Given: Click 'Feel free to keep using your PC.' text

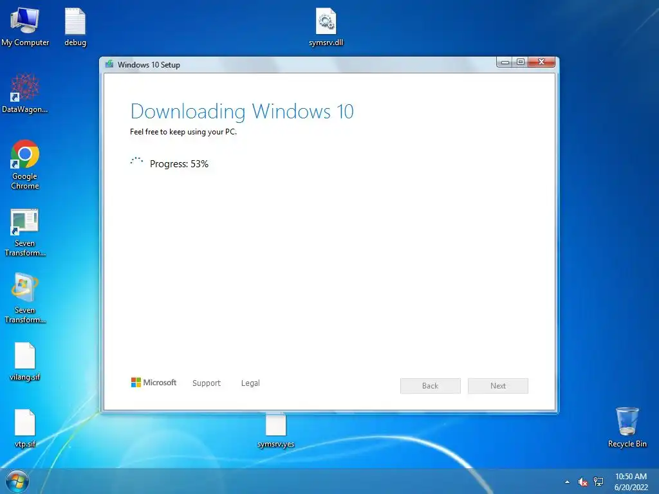Looking at the screenshot, I should tap(183, 132).
